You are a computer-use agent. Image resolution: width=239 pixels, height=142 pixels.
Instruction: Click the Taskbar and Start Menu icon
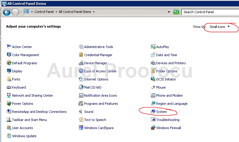tap(9, 119)
